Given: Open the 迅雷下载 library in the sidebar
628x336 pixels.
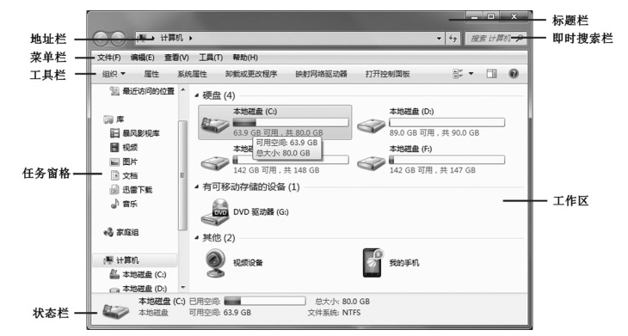Looking at the screenshot, I should click(131, 190).
